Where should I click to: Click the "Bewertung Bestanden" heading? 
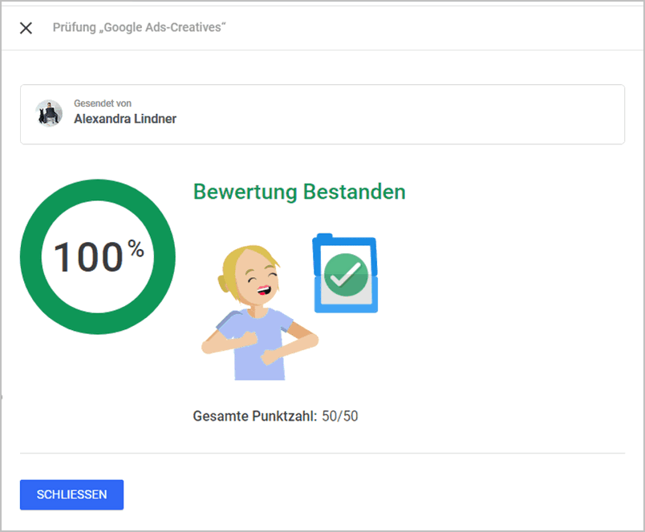299,191
